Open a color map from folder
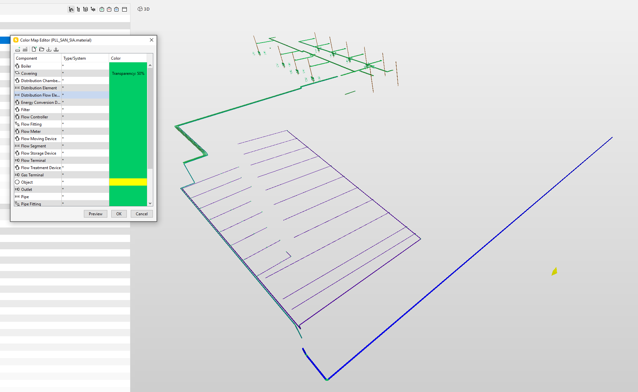 pyautogui.click(x=42, y=49)
